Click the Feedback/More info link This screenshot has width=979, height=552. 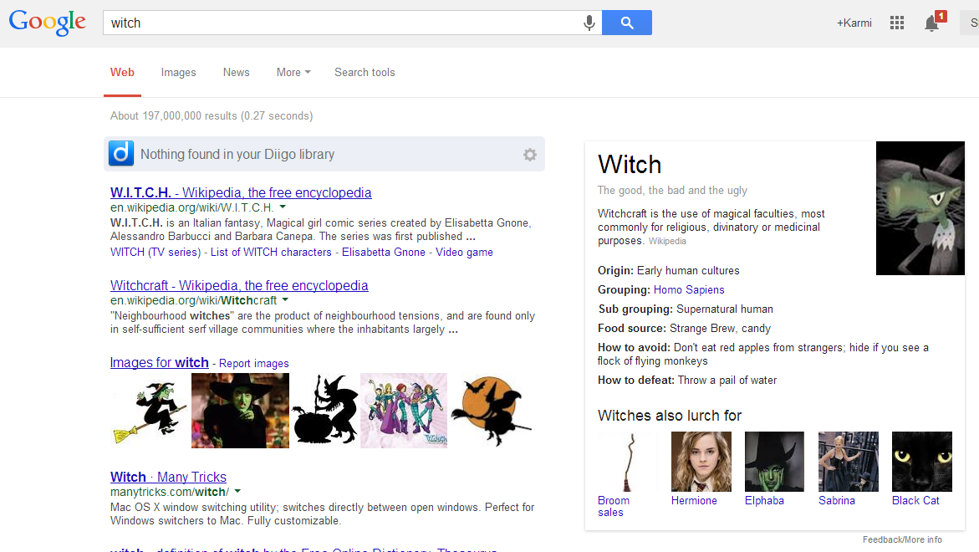coord(902,539)
